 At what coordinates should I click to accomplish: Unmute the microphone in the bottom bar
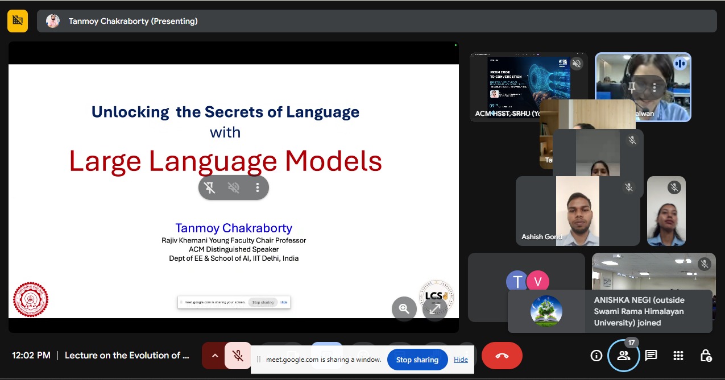(x=238, y=356)
